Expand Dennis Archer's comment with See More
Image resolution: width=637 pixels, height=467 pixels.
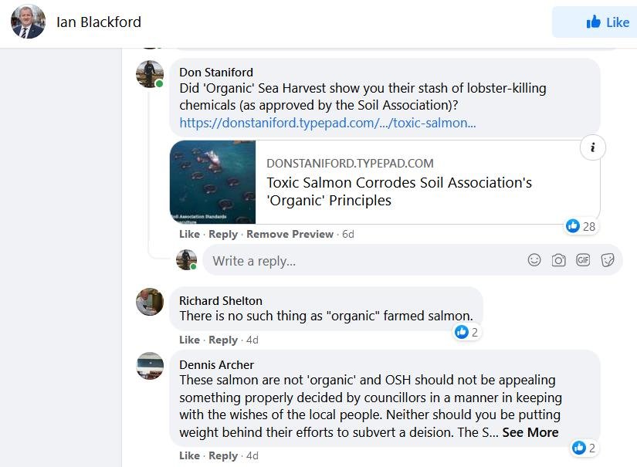pos(530,432)
